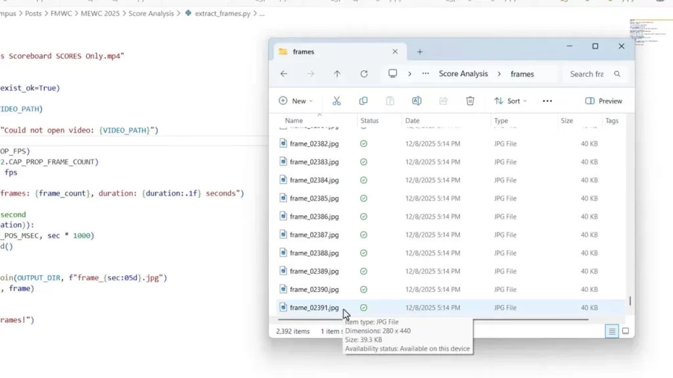Click frames in the breadcrumb path
Screen dimensions: 673x378
click(522, 73)
